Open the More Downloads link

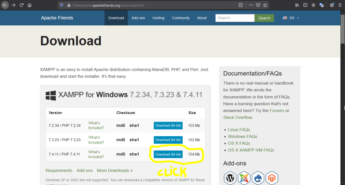point(114,171)
